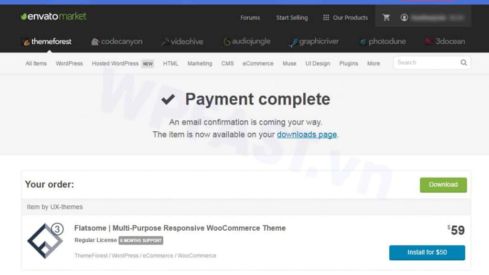489x275 pixels.
Task: Select the Muse category
Action: click(x=289, y=63)
